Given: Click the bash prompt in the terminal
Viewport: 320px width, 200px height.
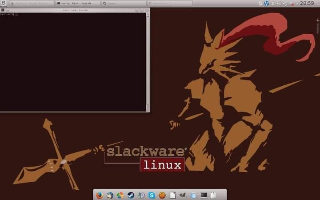Looking at the screenshot, I should [8, 14].
